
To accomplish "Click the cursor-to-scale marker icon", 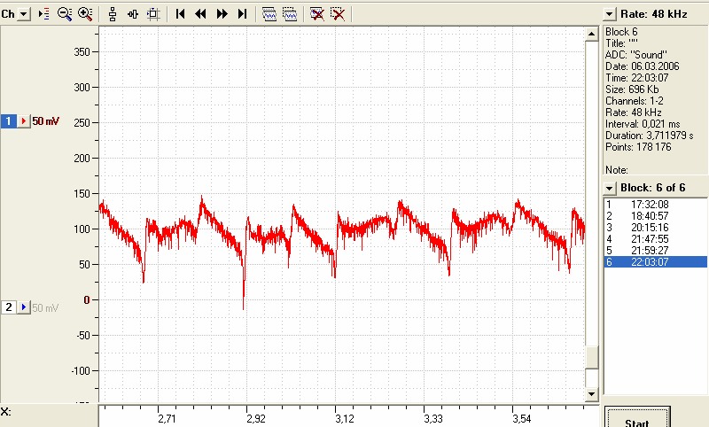I will (x=43, y=14).
